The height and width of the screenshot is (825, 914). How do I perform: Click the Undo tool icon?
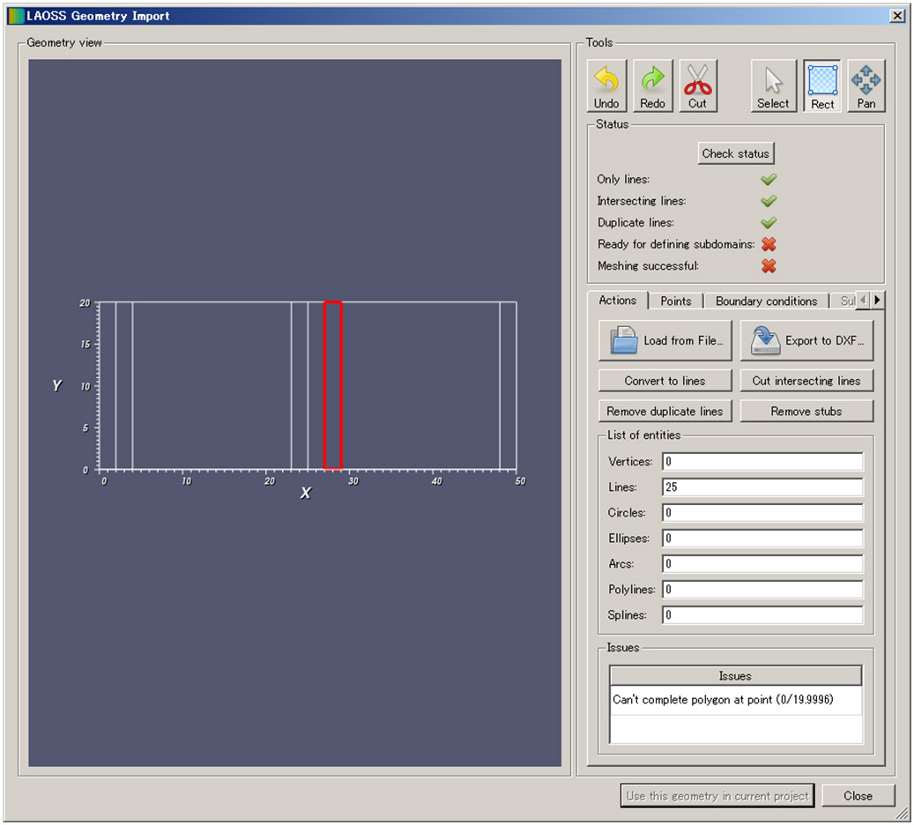tap(606, 85)
